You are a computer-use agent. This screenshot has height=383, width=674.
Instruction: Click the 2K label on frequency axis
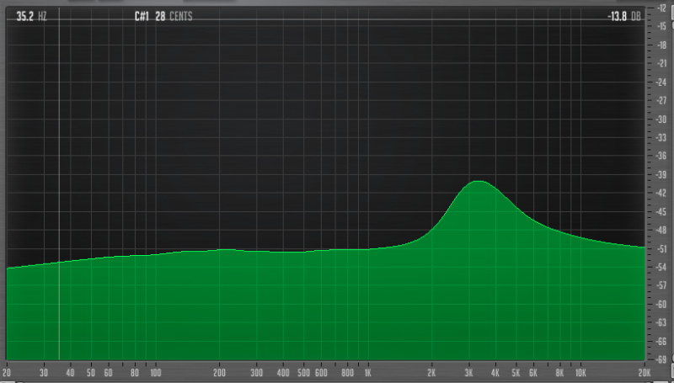click(431, 371)
